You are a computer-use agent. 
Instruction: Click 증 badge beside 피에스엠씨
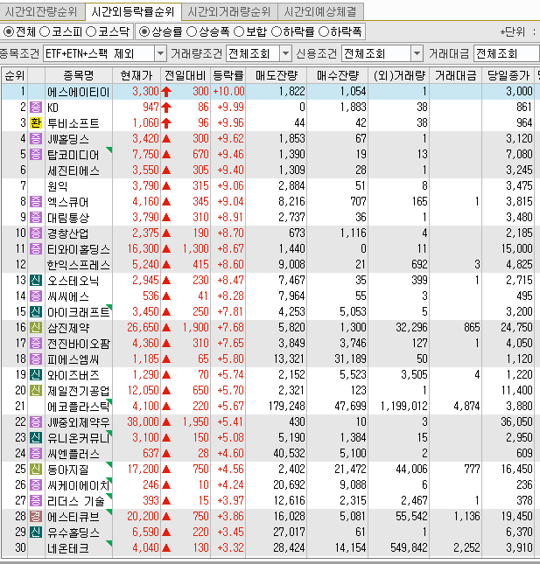pyautogui.click(x=36, y=359)
